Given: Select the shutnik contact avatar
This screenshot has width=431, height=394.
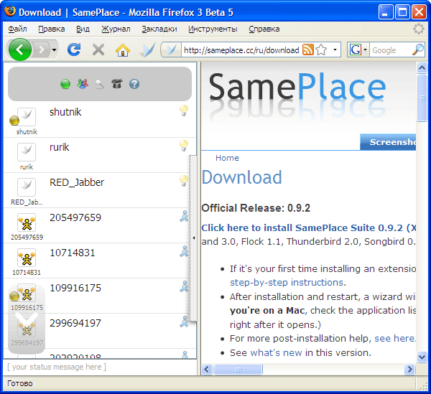Looking at the screenshot, I should coord(27,117).
